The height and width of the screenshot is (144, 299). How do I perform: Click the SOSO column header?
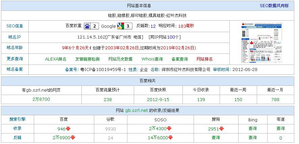[x=160, y=120]
